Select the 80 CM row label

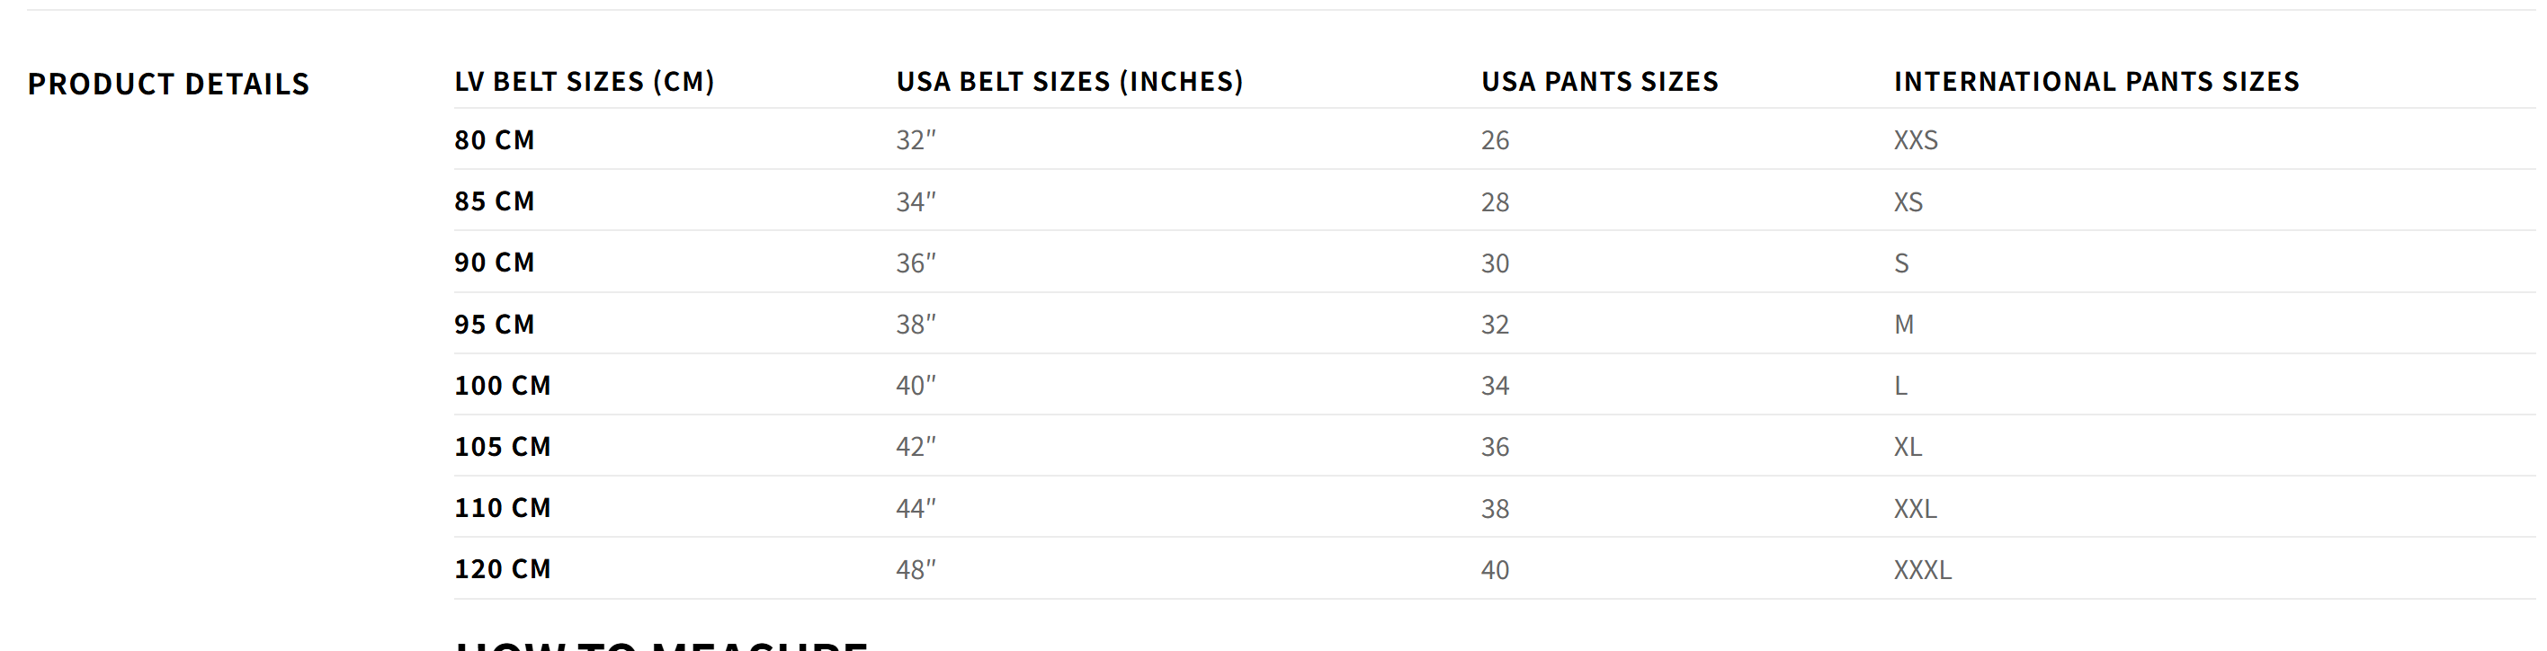(494, 140)
